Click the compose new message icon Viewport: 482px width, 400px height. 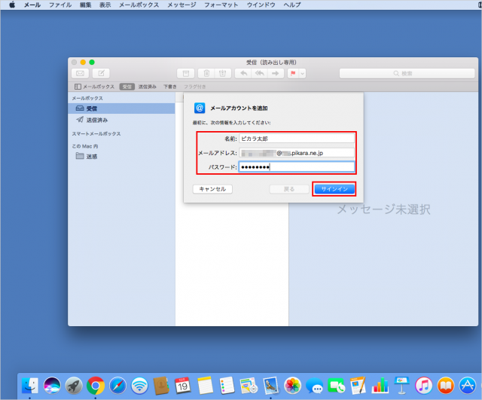[100, 73]
